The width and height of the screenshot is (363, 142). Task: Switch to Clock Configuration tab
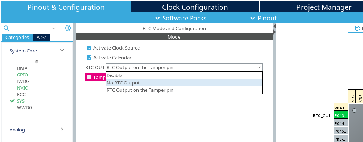click(x=195, y=7)
